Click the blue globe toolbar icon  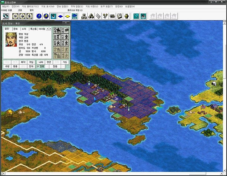click(x=39, y=16)
